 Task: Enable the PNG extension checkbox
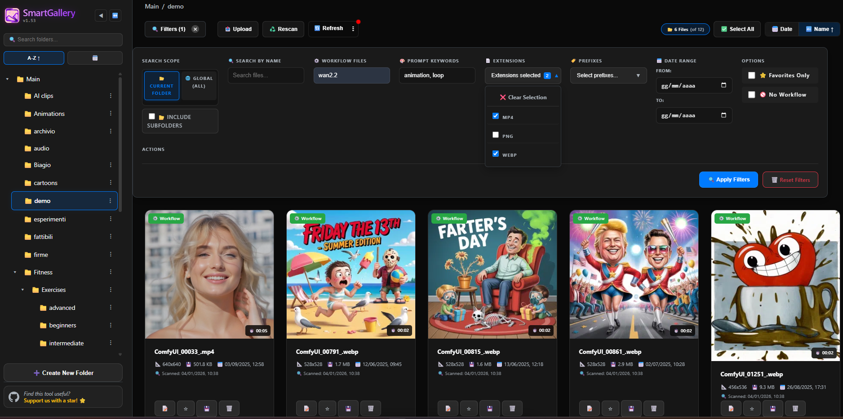pos(496,134)
